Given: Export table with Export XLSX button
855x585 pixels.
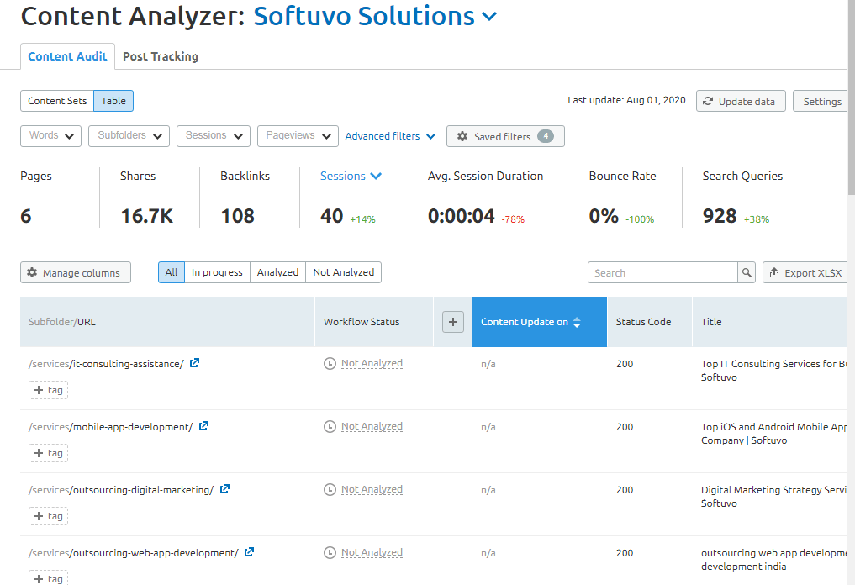Looking at the screenshot, I should [805, 272].
